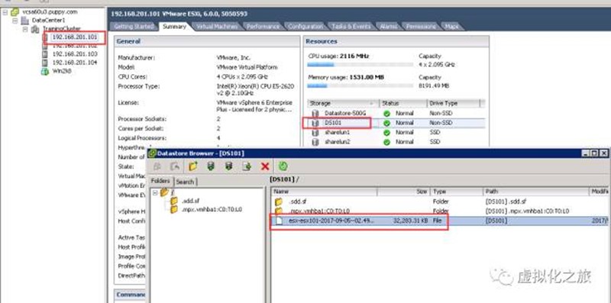Switch to the Tasks & Events tab
611x303 pixels.
[x=351, y=27]
